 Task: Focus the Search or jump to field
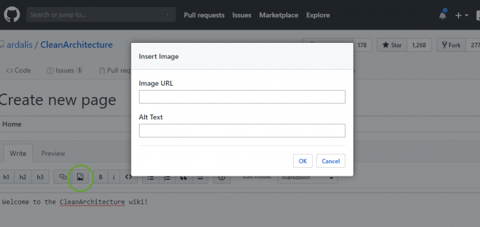pyautogui.click(x=101, y=15)
